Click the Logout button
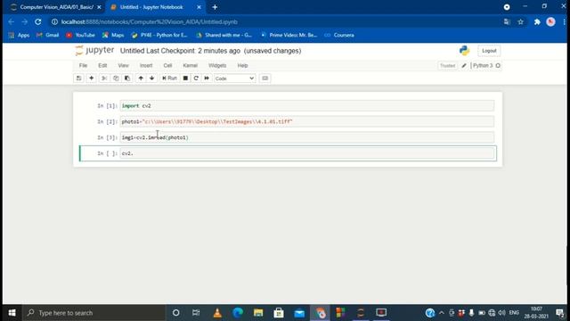This screenshot has height=321, width=570. point(489,51)
